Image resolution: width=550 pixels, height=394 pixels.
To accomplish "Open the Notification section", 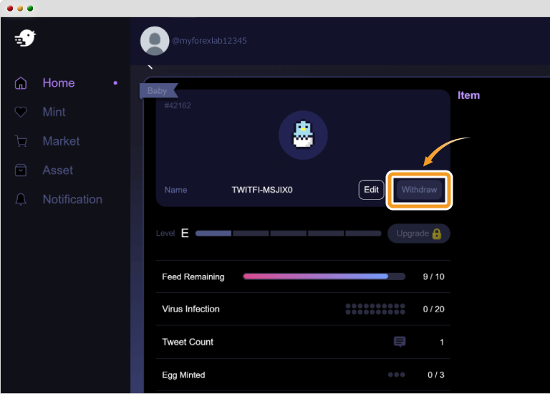I will [x=72, y=200].
